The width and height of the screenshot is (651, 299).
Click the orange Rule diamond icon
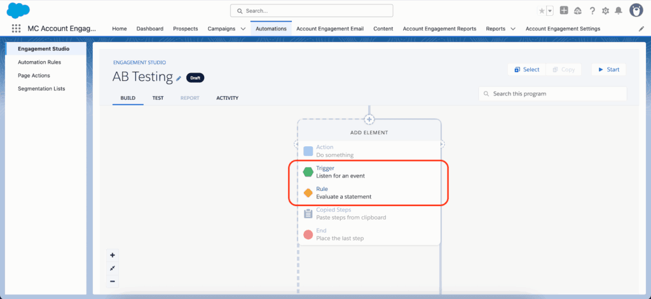[x=308, y=193]
